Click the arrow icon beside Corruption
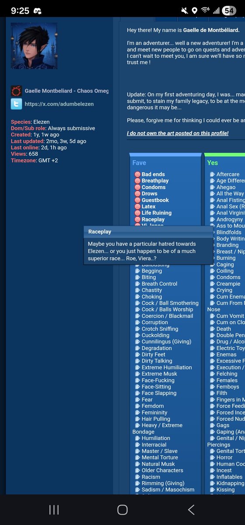 tap(138, 322)
